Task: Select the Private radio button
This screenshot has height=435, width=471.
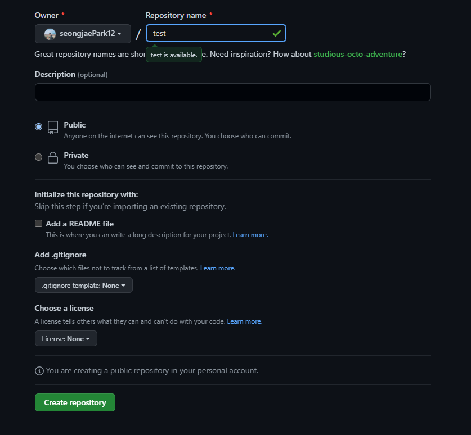Action: tap(38, 157)
